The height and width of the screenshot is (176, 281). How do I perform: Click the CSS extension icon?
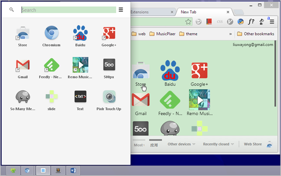click(x=220, y=22)
